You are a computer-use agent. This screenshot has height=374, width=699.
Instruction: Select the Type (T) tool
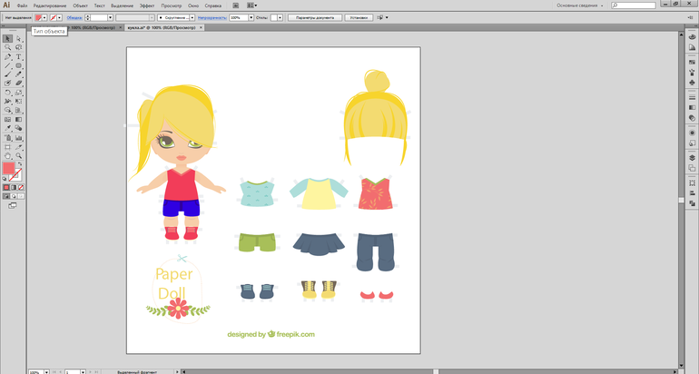point(18,57)
